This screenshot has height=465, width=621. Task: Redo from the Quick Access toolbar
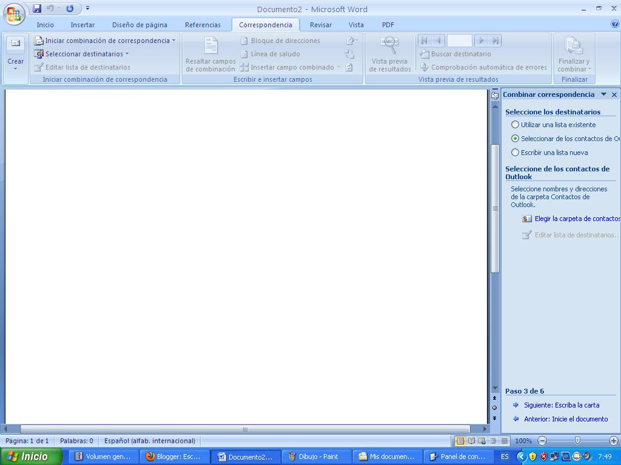(70, 8)
